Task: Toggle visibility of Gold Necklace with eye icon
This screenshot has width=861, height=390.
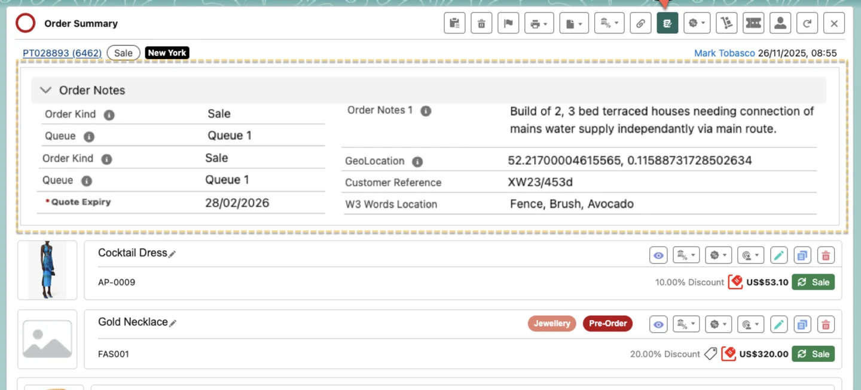Action: coord(658,324)
